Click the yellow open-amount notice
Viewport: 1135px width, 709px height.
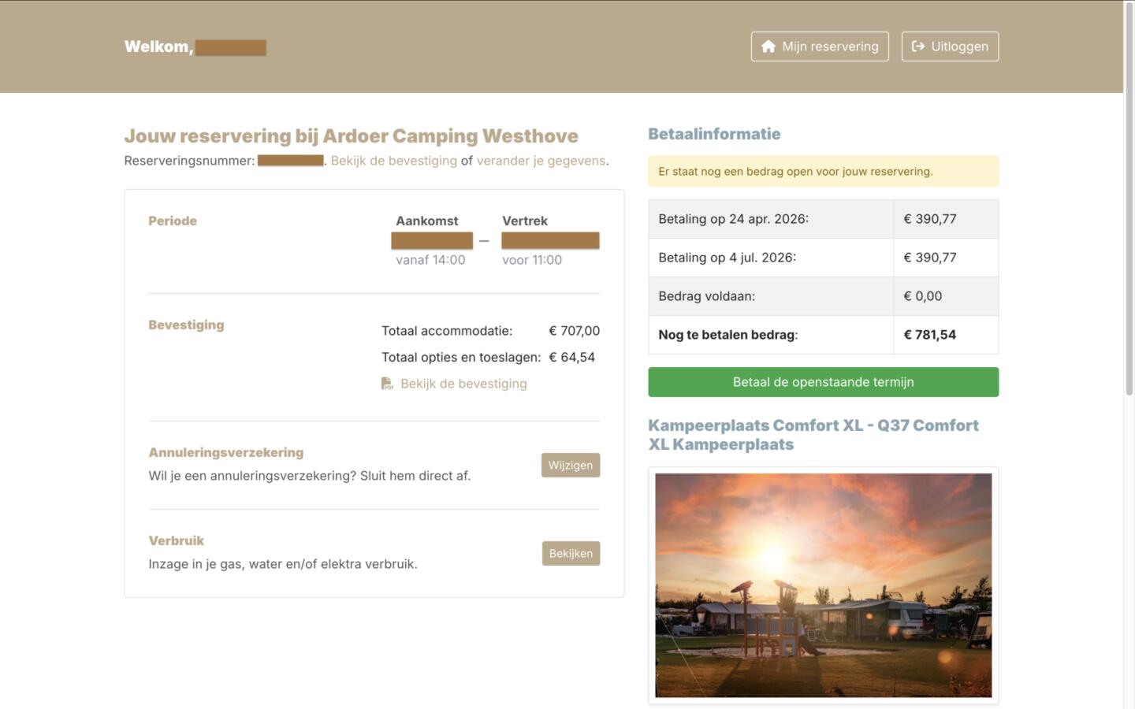(823, 172)
